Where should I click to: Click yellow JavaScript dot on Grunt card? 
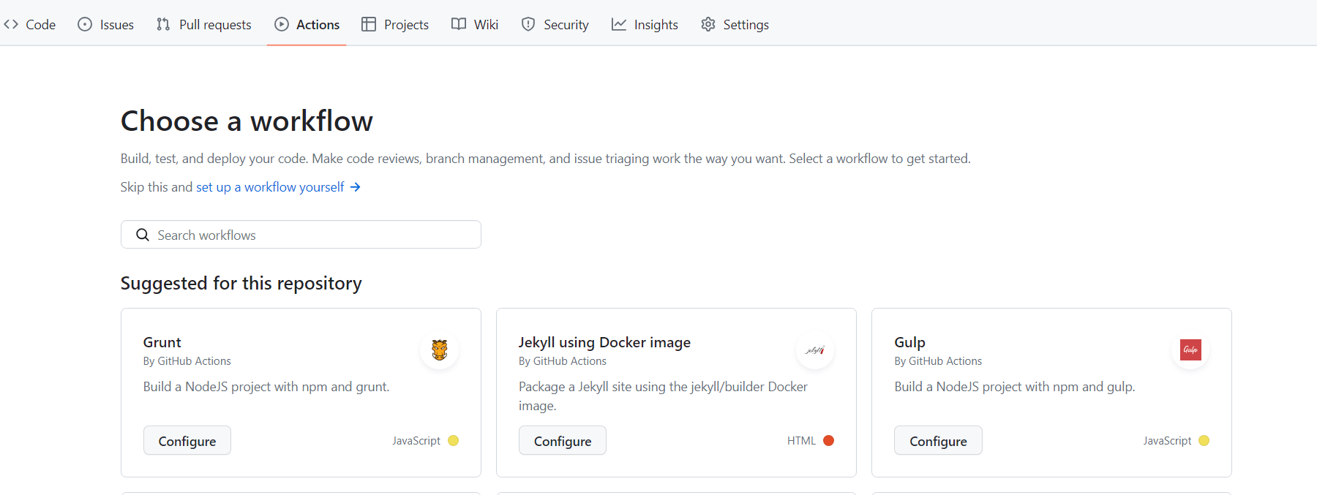(x=454, y=440)
